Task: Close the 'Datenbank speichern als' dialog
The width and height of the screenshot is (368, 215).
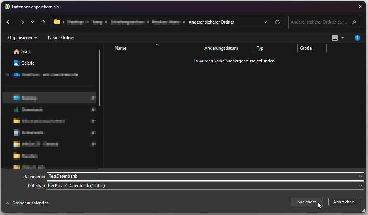Action: coord(360,7)
